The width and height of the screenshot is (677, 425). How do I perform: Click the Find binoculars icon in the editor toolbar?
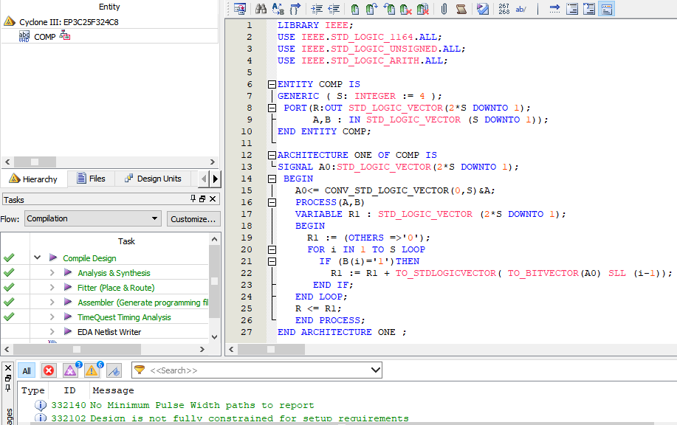point(261,9)
